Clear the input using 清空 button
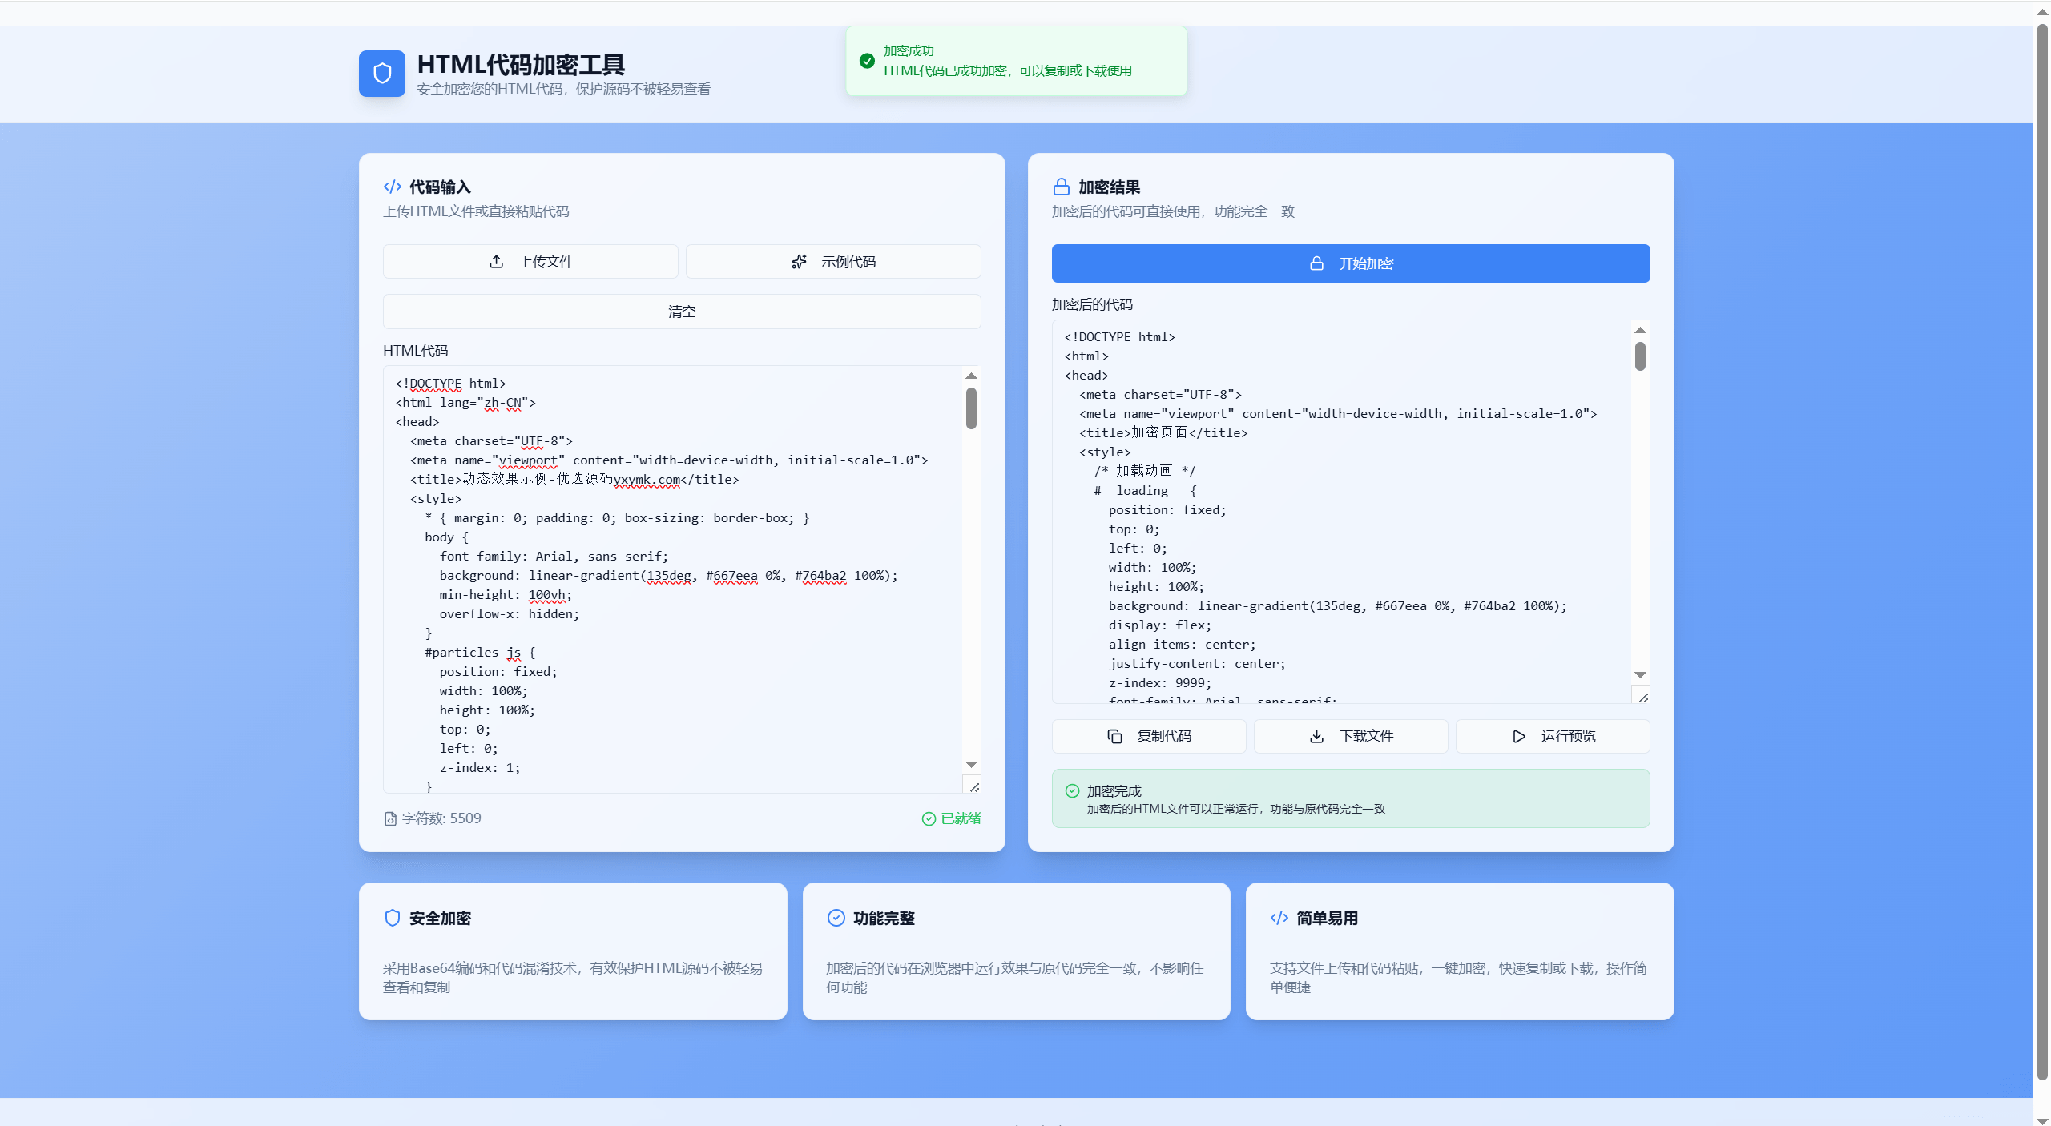Image resolution: width=2051 pixels, height=1126 pixels. 682,312
